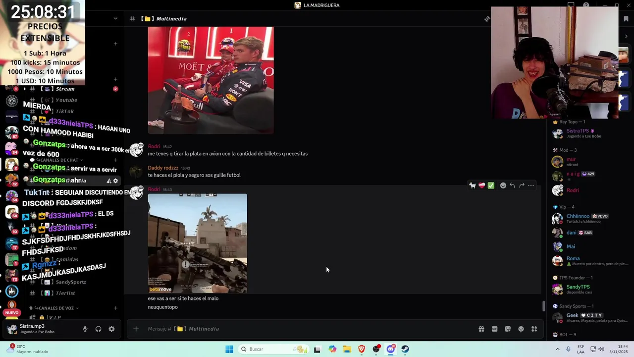Image resolution: width=634 pixels, height=357 pixels.
Task: React with the heart emoji quick reaction
Action: coord(481,185)
